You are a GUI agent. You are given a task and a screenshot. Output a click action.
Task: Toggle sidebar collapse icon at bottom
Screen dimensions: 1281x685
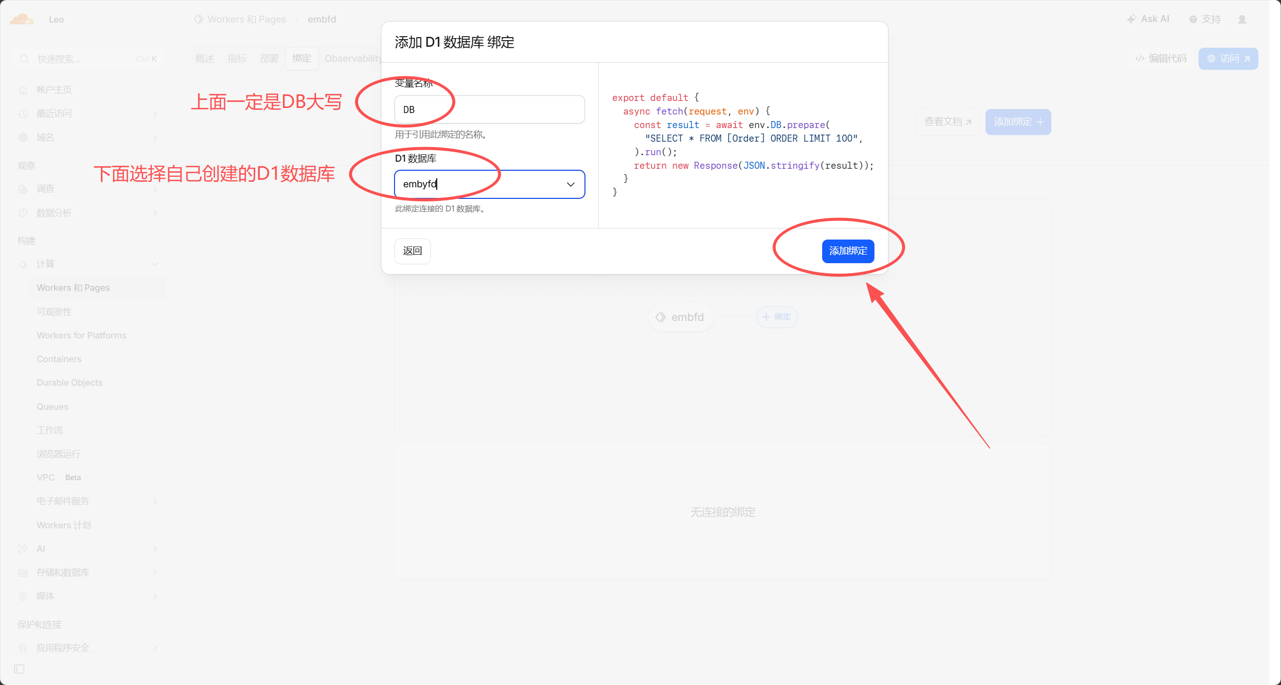[x=19, y=669]
